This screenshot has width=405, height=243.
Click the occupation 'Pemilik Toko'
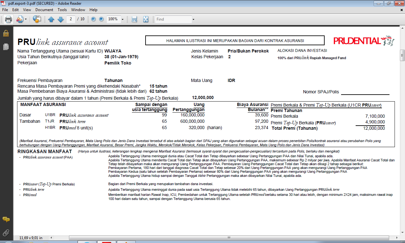pyautogui.click(x=118, y=63)
